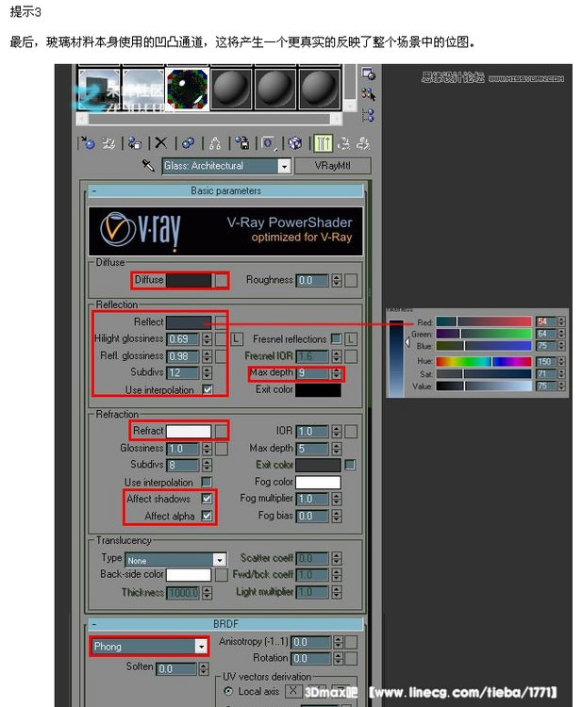582x707 pixels.
Task: Click the Select by Material icon
Action: click(x=368, y=94)
